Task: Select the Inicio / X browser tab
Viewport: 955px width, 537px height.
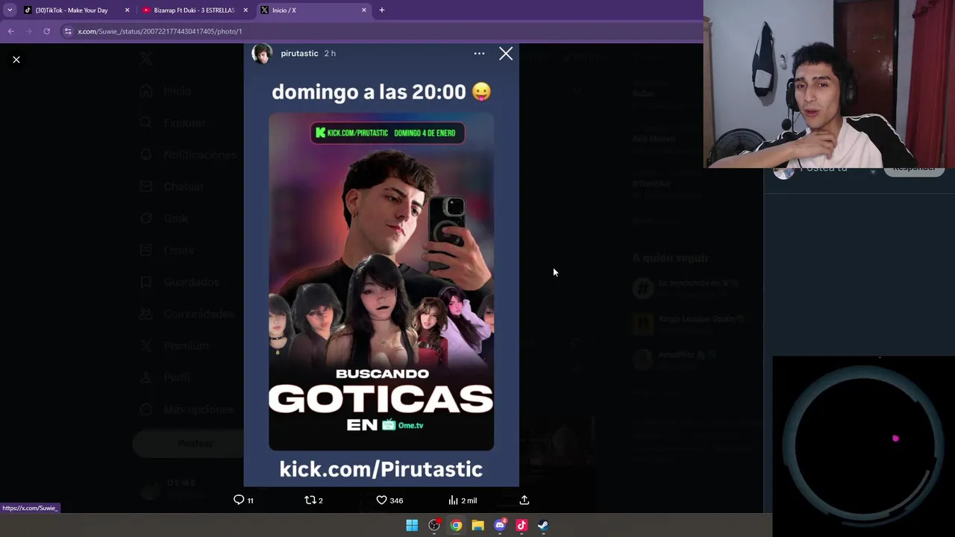Action: click(313, 10)
